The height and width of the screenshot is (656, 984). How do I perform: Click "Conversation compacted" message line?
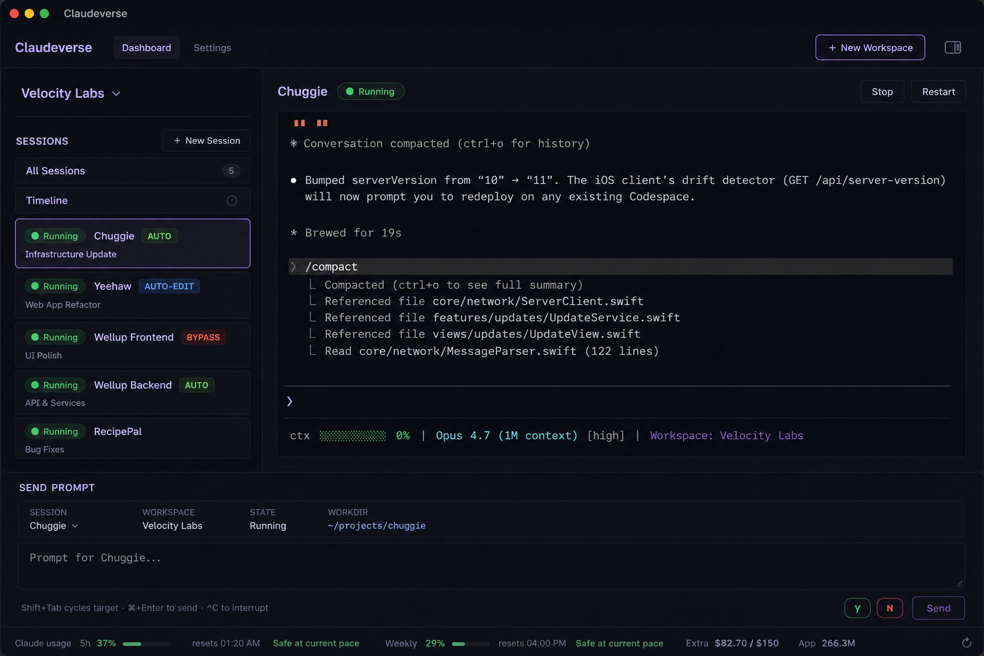(439, 143)
